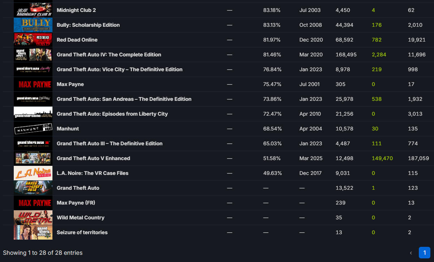Click Bully: Scholarship Edition logo thumbnail
Screen dimensions: 434x262
pyautogui.click(x=33, y=25)
